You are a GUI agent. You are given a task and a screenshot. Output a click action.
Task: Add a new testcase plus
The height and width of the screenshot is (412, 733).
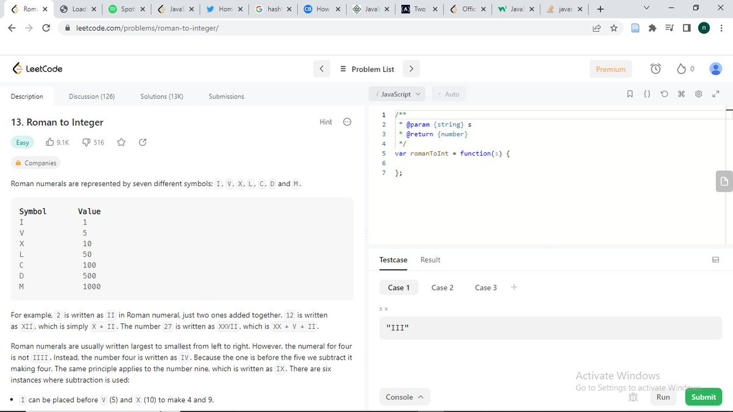click(x=514, y=287)
